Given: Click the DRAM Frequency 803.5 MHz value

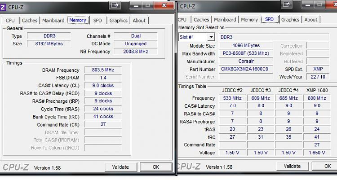Looking at the screenshot, I should (x=103, y=70).
